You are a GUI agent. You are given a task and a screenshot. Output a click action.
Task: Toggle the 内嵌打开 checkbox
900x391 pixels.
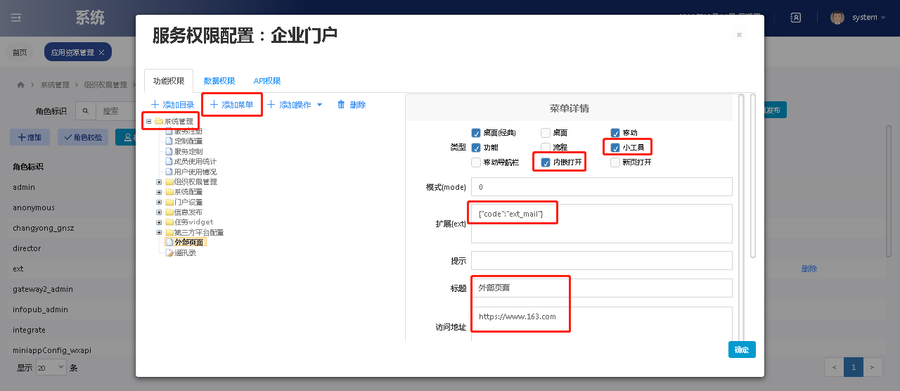(x=546, y=163)
